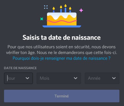Viewport: 124px width, 106px height.
Task: Click the green sparkle star left of cake
Action: click(42, 19)
